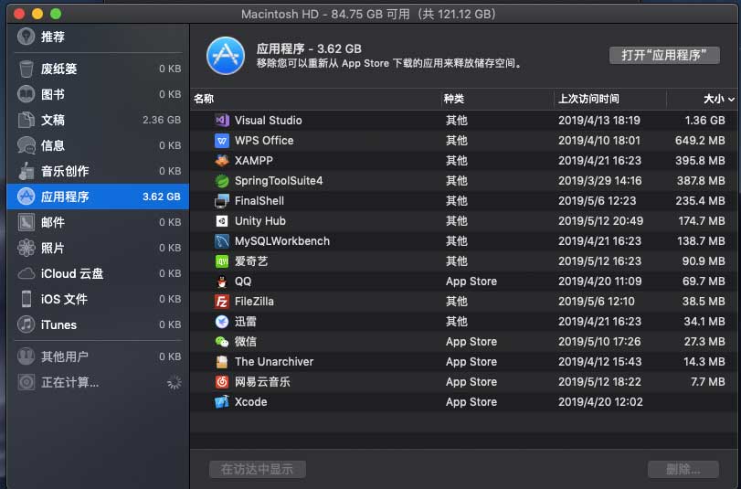The width and height of the screenshot is (741, 489).
Task: Select 废纸篓 in the sidebar
Action: (98, 69)
